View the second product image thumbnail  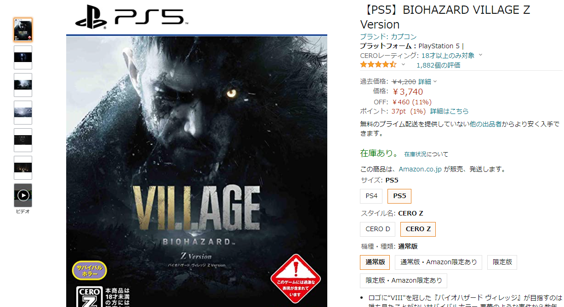(x=23, y=57)
